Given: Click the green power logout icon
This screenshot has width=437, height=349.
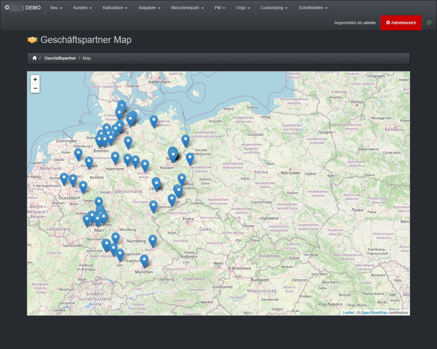Looking at the screenshot, I should click(x=429, y=22).
